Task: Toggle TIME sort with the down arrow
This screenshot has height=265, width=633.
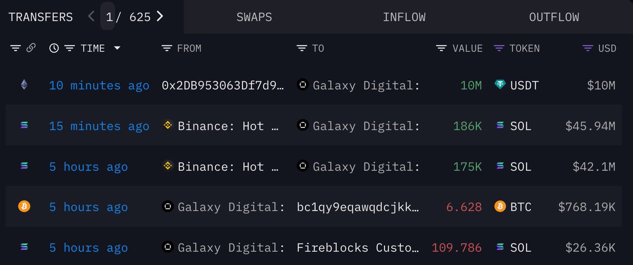Action: click(x=117, y=48)
